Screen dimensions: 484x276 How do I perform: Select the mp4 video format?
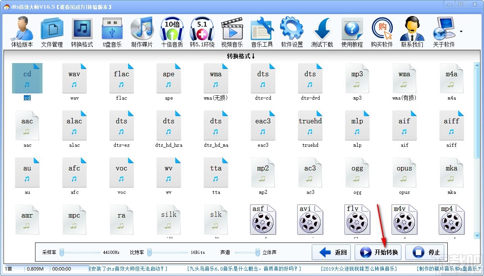451,219
